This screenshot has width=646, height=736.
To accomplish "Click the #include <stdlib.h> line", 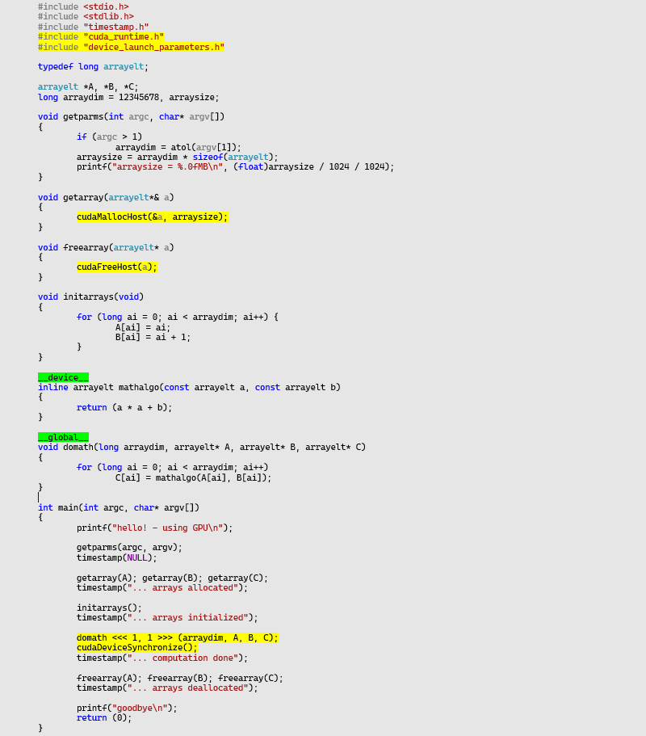I will [x=86, y=16].
